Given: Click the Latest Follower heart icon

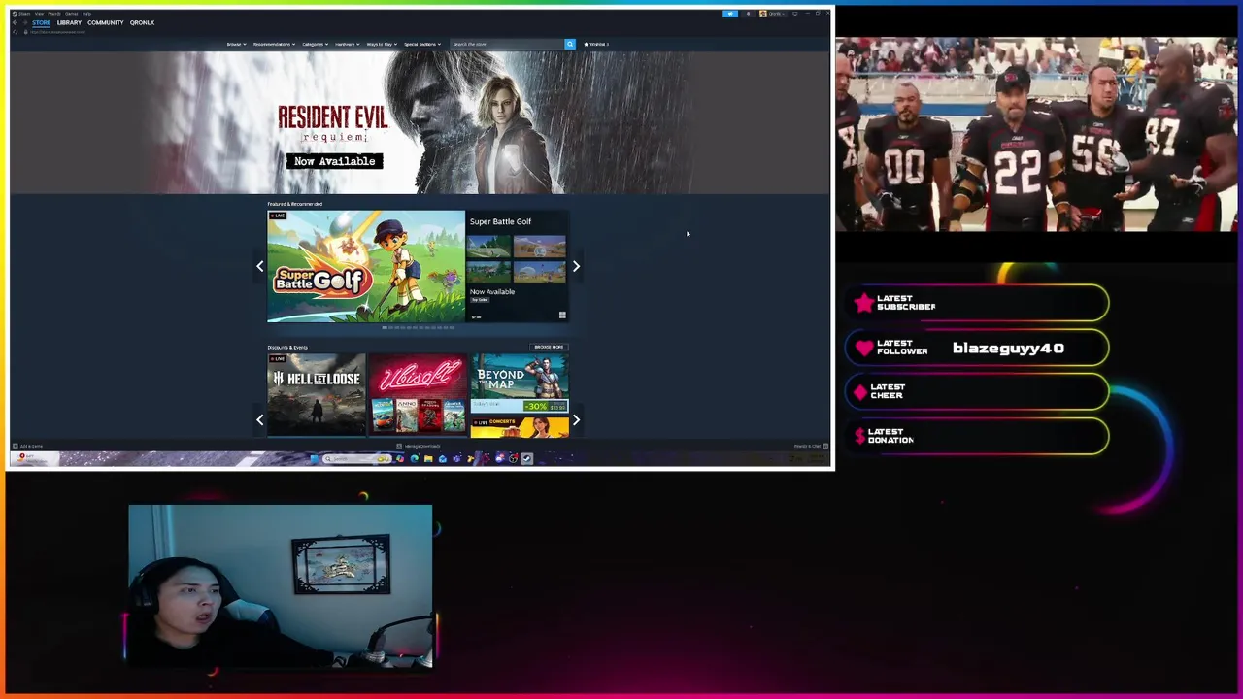Looking at the screenshot, I should pyautogui.click(x=864, y=348).
